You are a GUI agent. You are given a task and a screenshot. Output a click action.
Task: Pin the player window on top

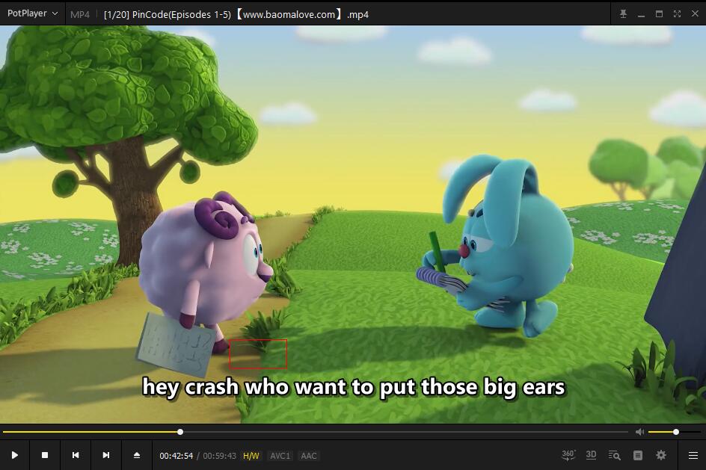tap(623, 14)
